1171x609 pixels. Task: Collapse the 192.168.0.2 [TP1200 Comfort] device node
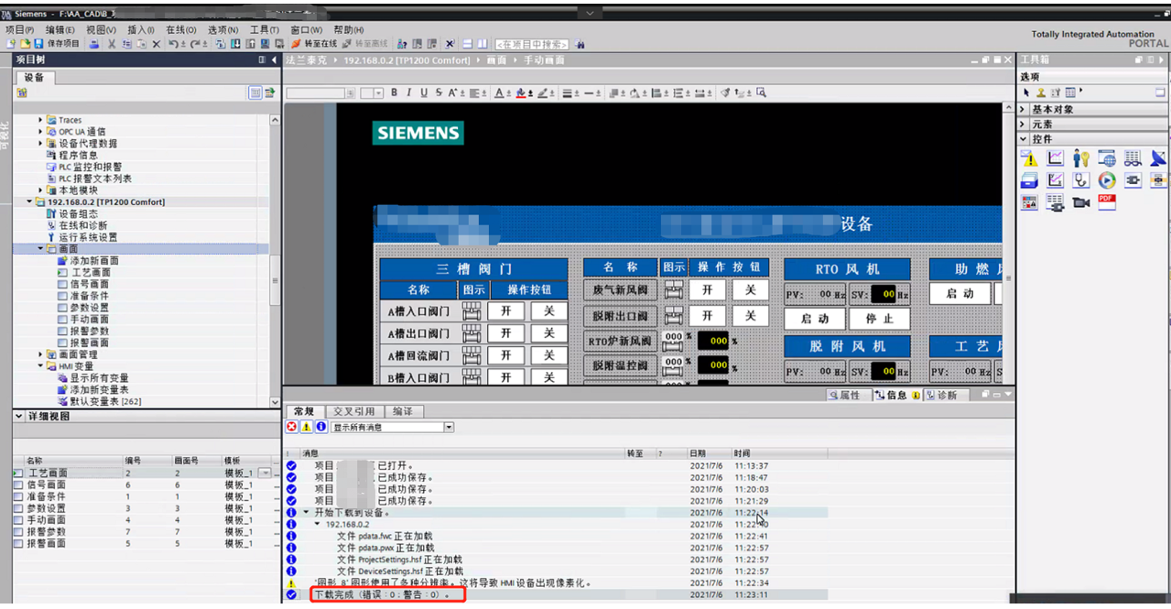click(x=29, y=201)
